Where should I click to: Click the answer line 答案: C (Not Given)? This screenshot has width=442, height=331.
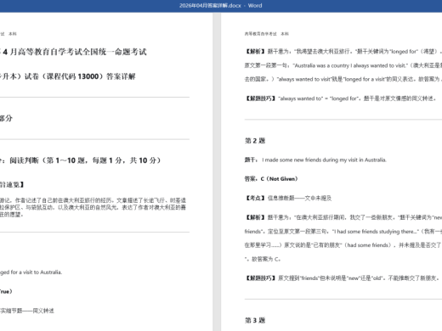271,179
